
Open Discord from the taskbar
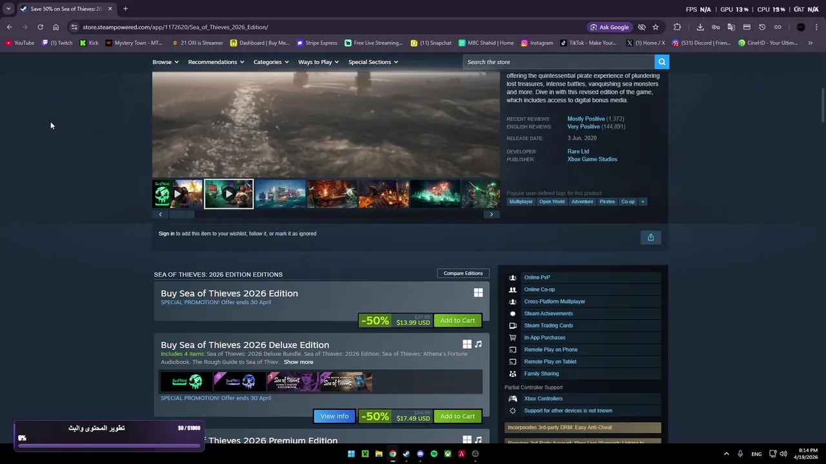coord(420,454)
